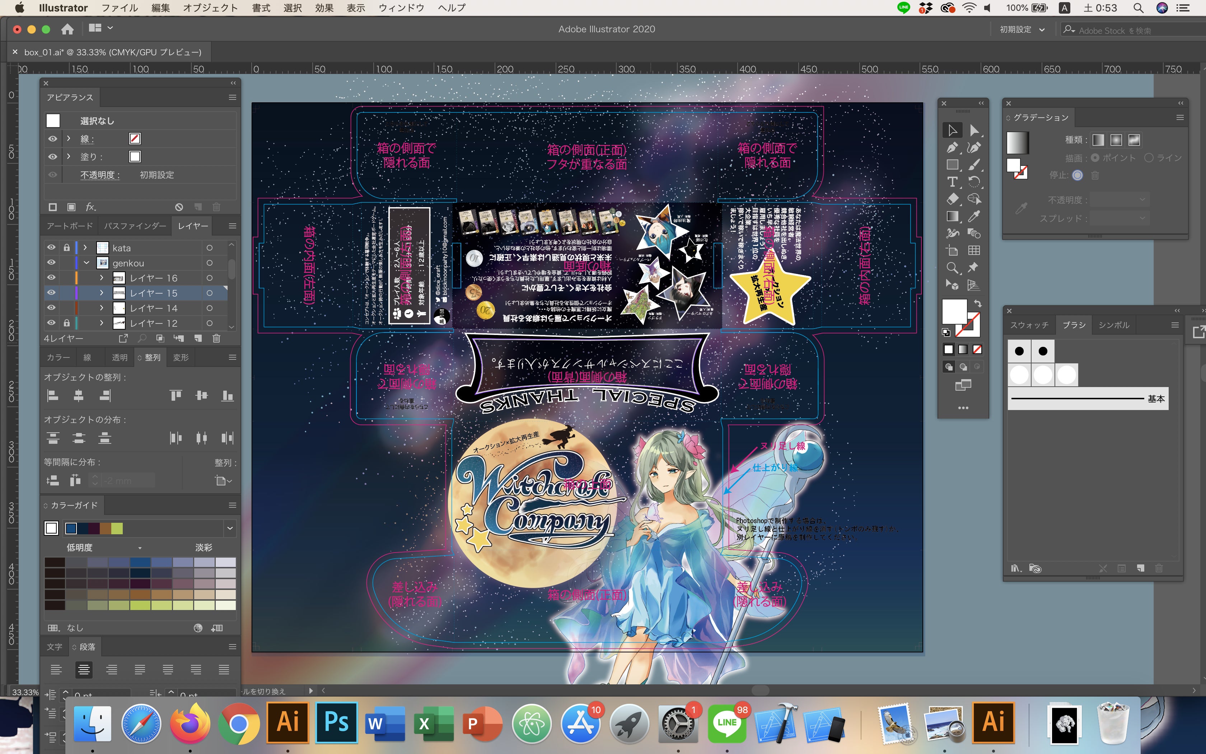Toggle visibility of レイヤー 14

coord(51,308)
